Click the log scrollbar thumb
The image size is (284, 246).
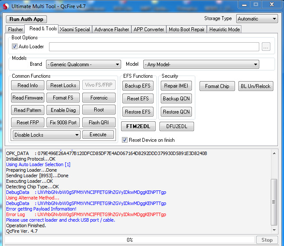point(274,202)
